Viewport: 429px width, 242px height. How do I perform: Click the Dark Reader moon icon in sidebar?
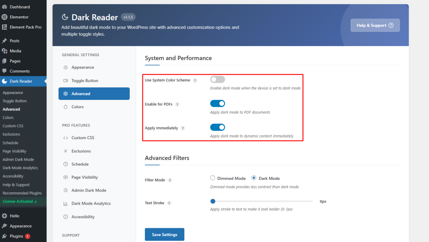(4, 81)
